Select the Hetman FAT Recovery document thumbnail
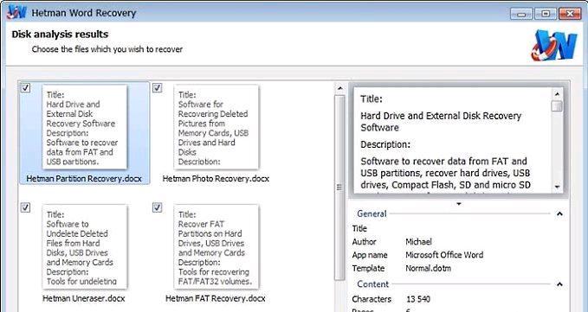The width and height of the screenshot is (588, 312). 216,246
